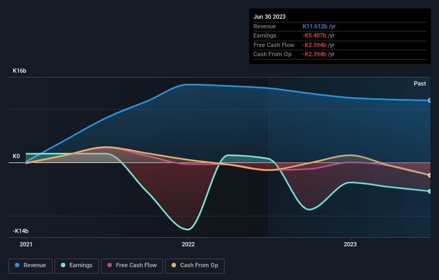Click the Revenue row label in tooltip
Viewport: 439px width, 280px height.
pos(265,26)
